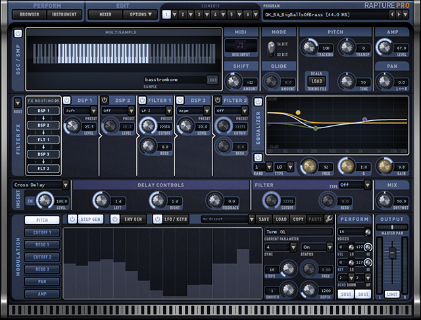Image resolution: width=421 pixels, height=320 pixels.
Task: Click the wrench icon beside Paste
Action: 328,219
